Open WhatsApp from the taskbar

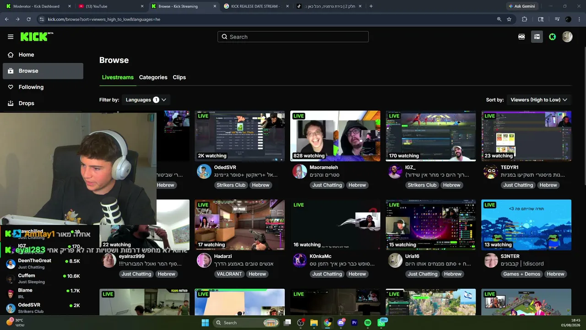tap(381, 323)
